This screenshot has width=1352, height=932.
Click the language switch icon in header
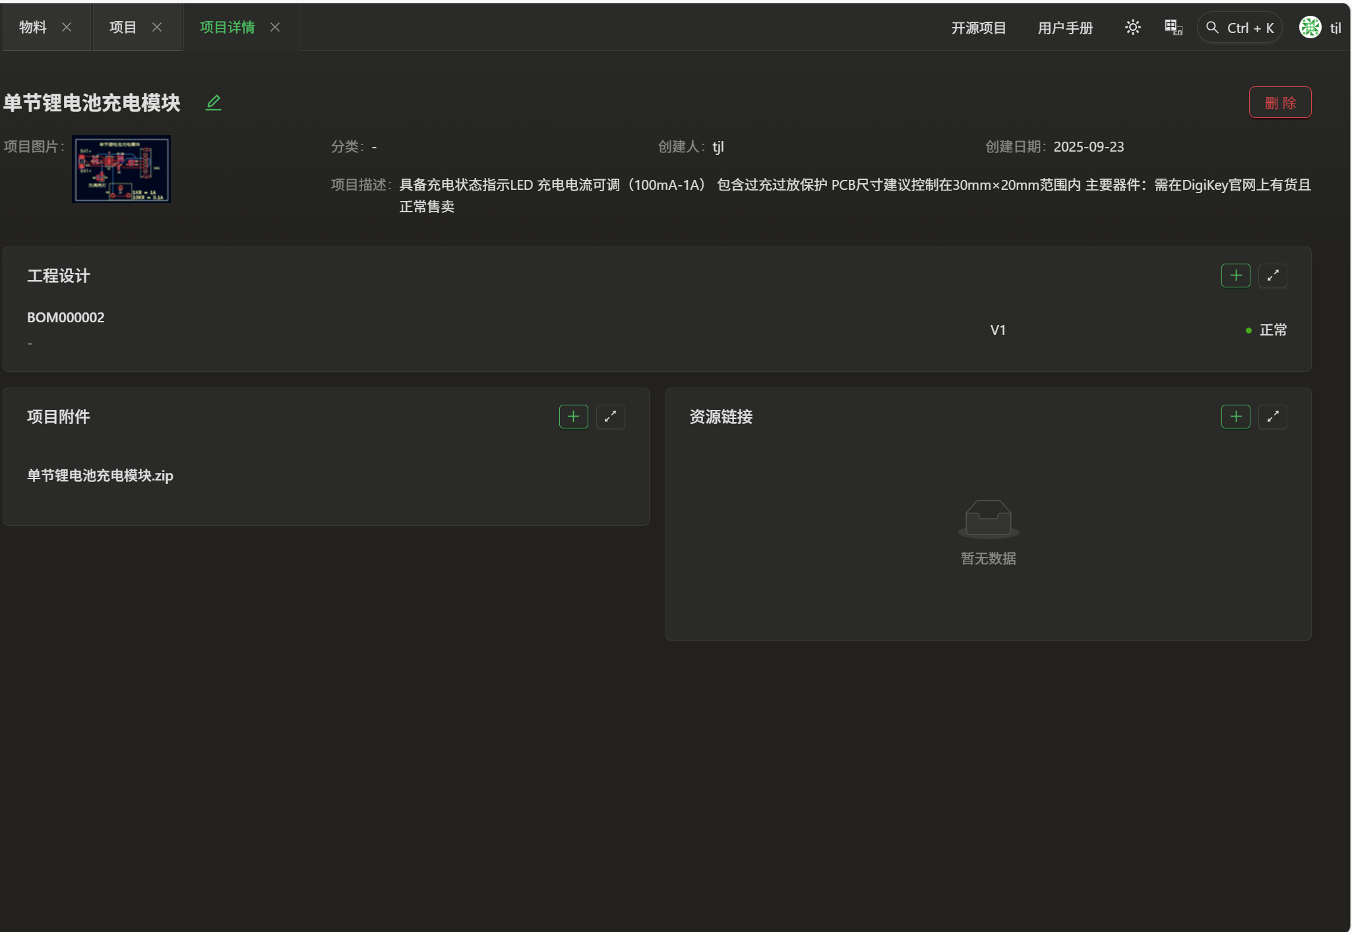pos(1173,28)
